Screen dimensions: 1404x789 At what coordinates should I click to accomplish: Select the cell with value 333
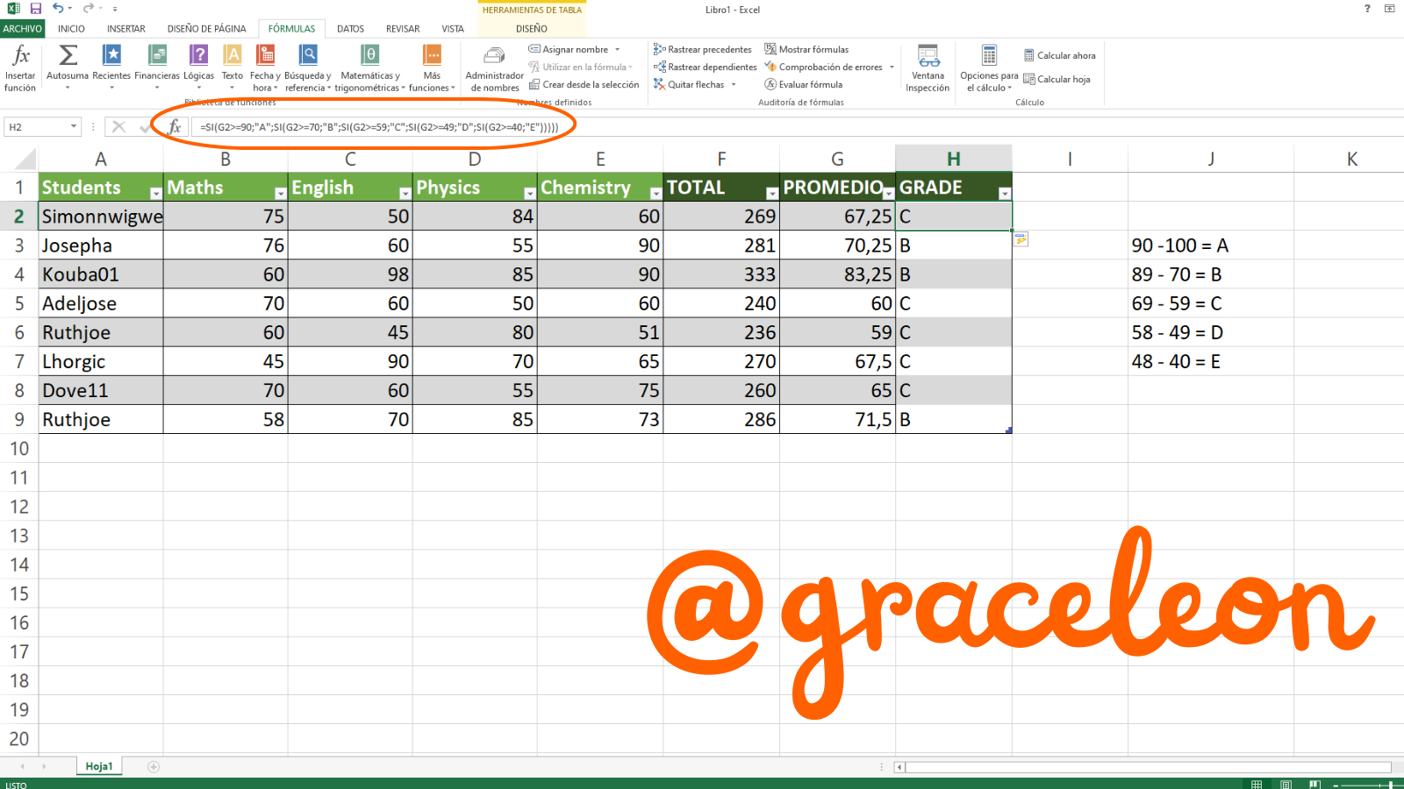pyautogui.click(x=721, y=274)
